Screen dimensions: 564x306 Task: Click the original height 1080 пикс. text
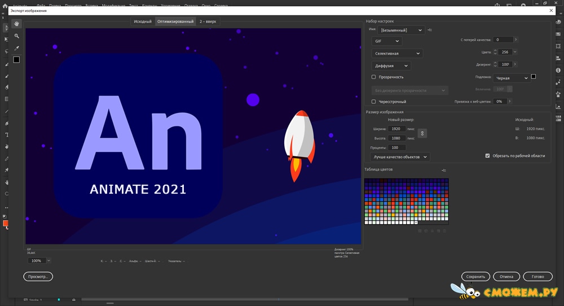[x=536, y=138]
